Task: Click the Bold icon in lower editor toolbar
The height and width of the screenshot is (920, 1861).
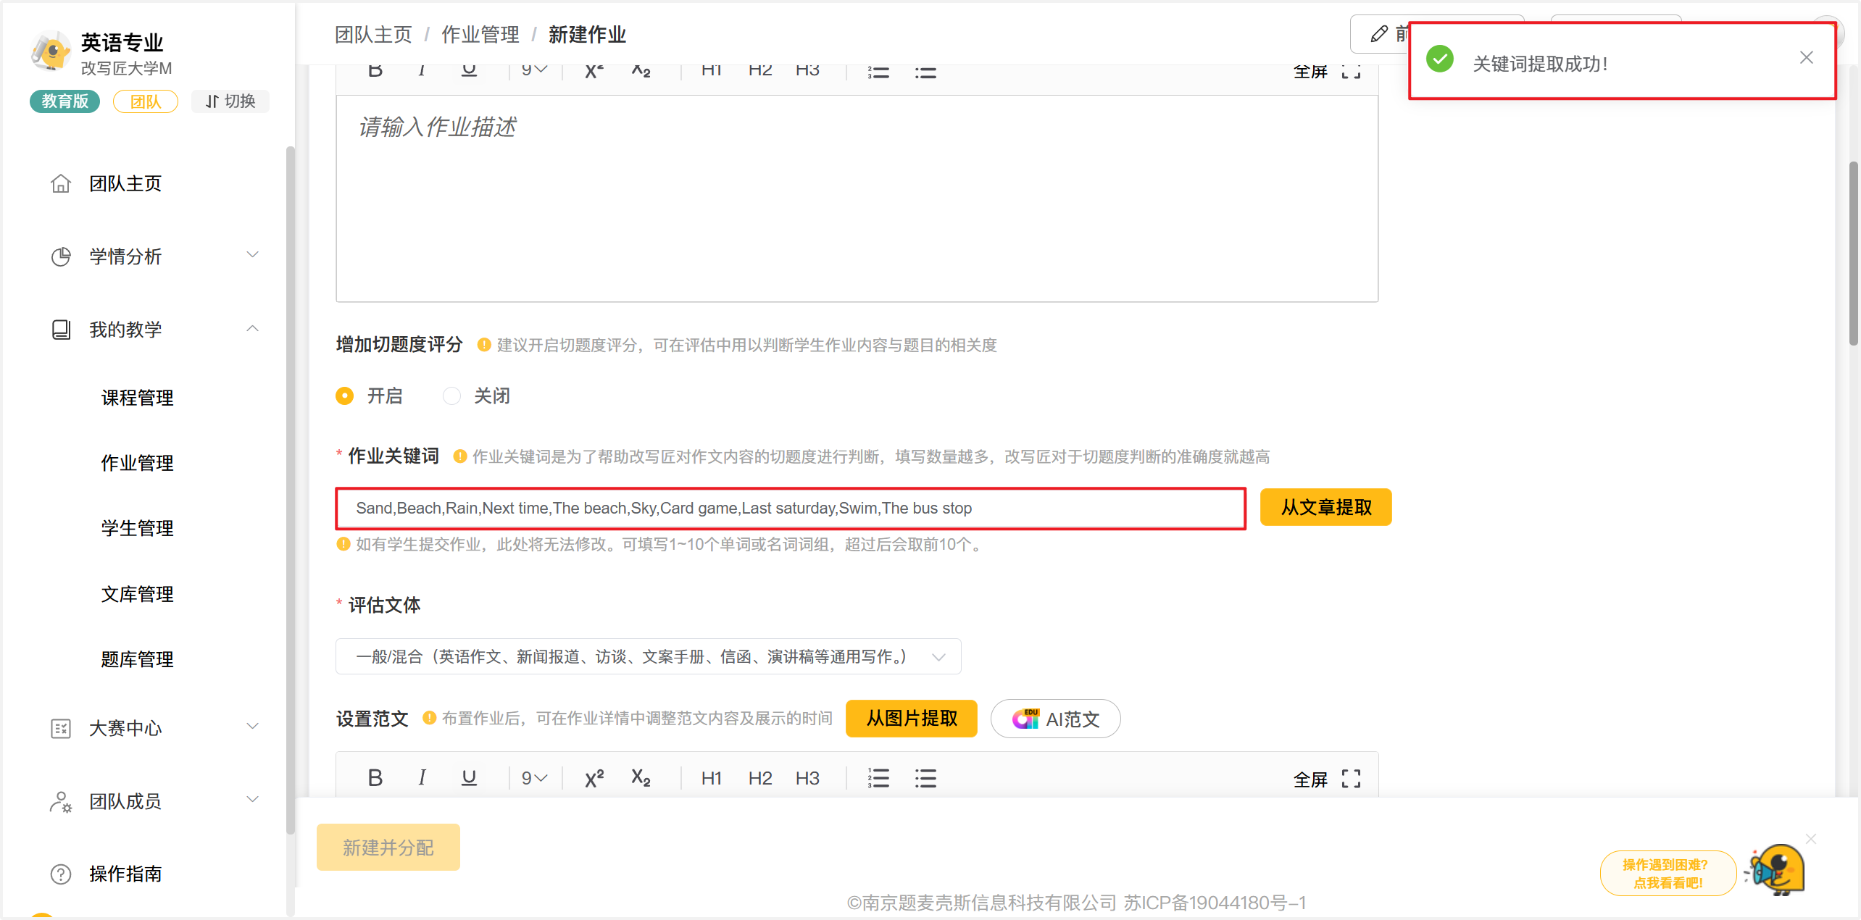Action: click(x=375, y=778)
